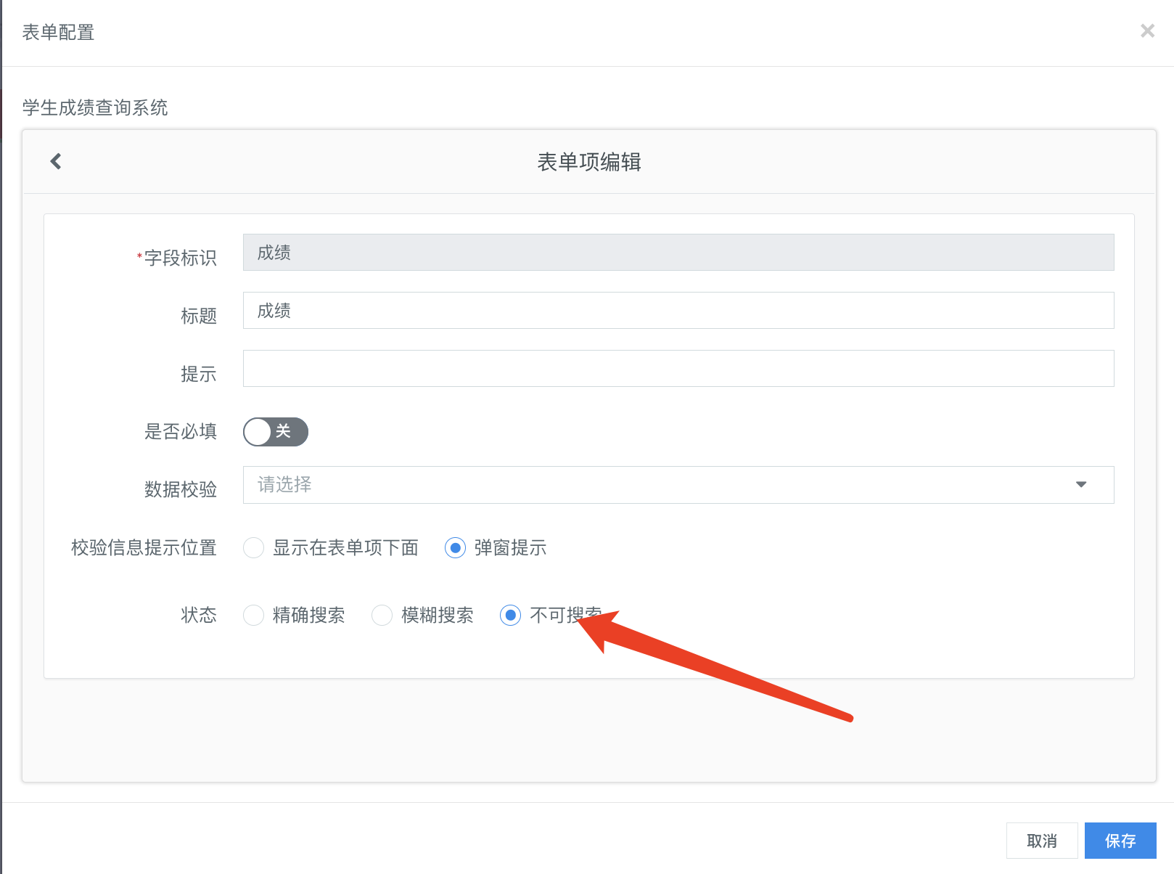1174x874 pixels.
Task: Choose 模糊搜索 radio option
Action: (382, 616)
